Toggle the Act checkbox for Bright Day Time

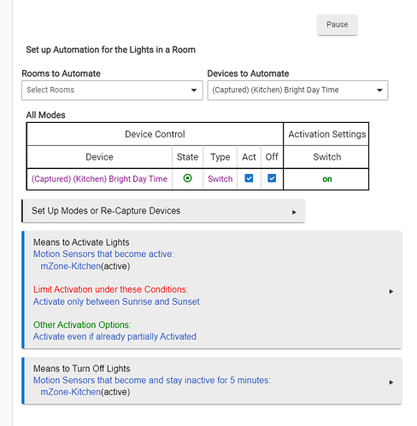tap(249, 178)
